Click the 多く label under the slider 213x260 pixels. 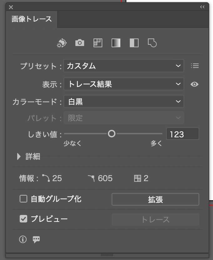tap(156, 143)
